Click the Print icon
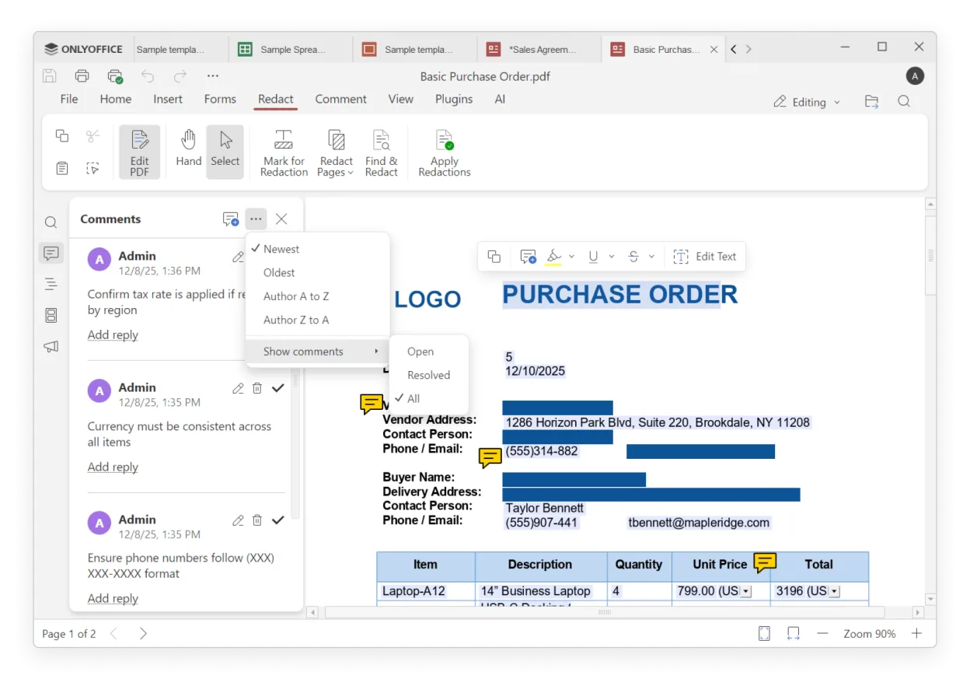This screenshot has width=970, height=679. tap(82, 76)
